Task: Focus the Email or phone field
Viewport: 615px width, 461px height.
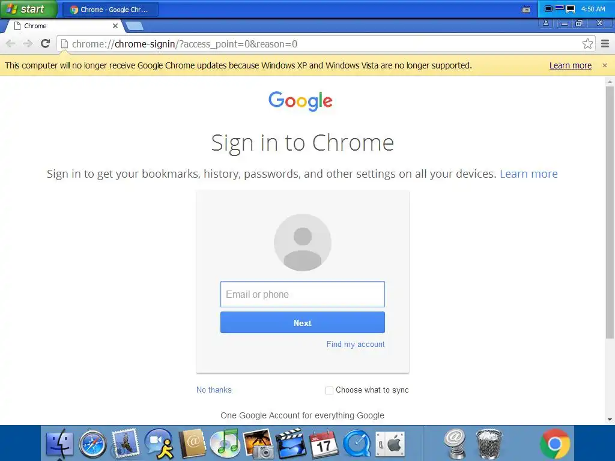Action: 303,294
